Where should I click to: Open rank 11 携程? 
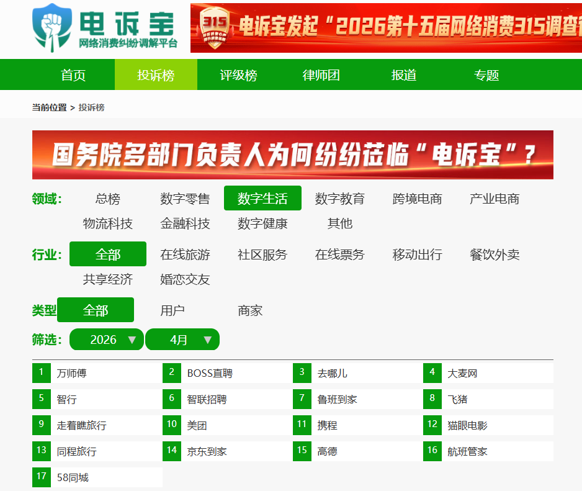click(358, 425)
